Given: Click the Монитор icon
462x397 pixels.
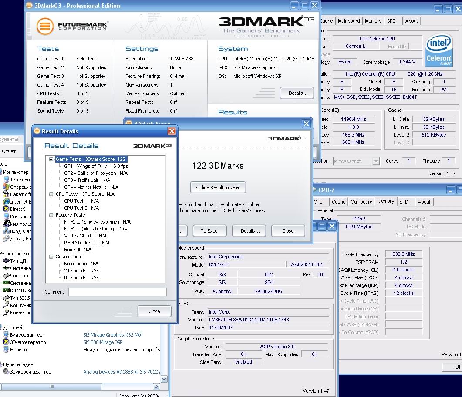Looking at the screenshot, I should (6, 350).
